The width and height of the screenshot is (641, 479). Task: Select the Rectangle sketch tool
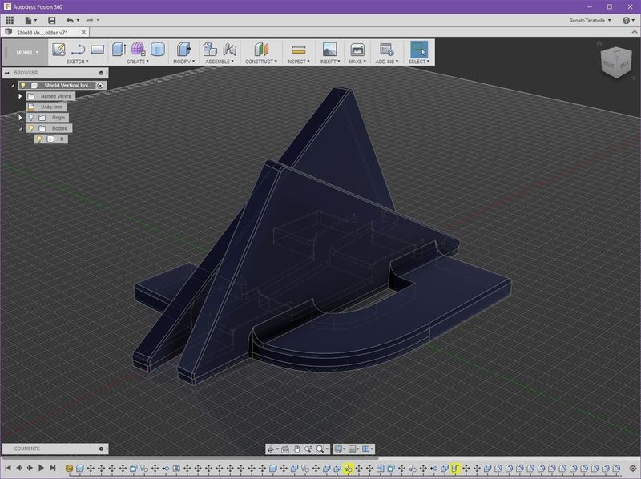coord(97,50)
